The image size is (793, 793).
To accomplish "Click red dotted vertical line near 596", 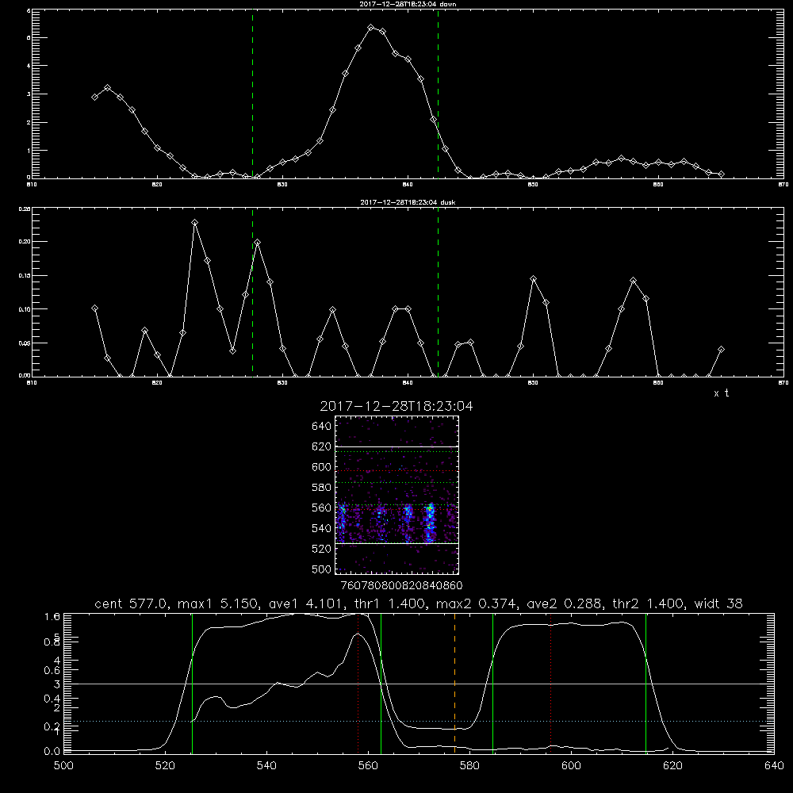I will coord(551,683).
